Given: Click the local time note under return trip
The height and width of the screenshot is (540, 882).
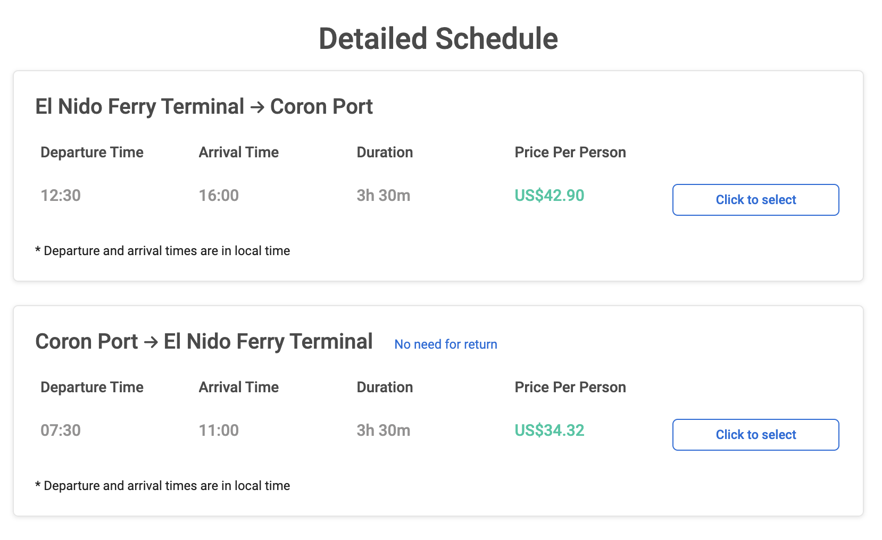Looking at the screenshot, I should tap(163, 486).
